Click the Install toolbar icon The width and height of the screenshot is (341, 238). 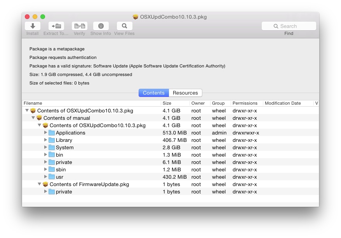[33, 26]
